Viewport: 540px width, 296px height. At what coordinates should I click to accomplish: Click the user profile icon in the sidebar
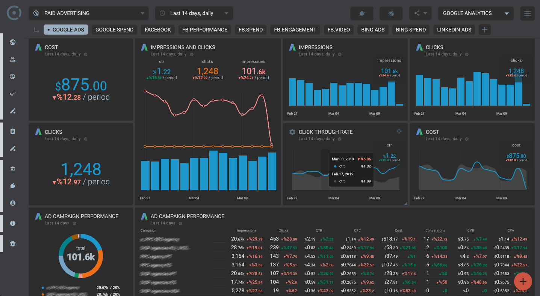pyautogui.click(x=12, y=203)
